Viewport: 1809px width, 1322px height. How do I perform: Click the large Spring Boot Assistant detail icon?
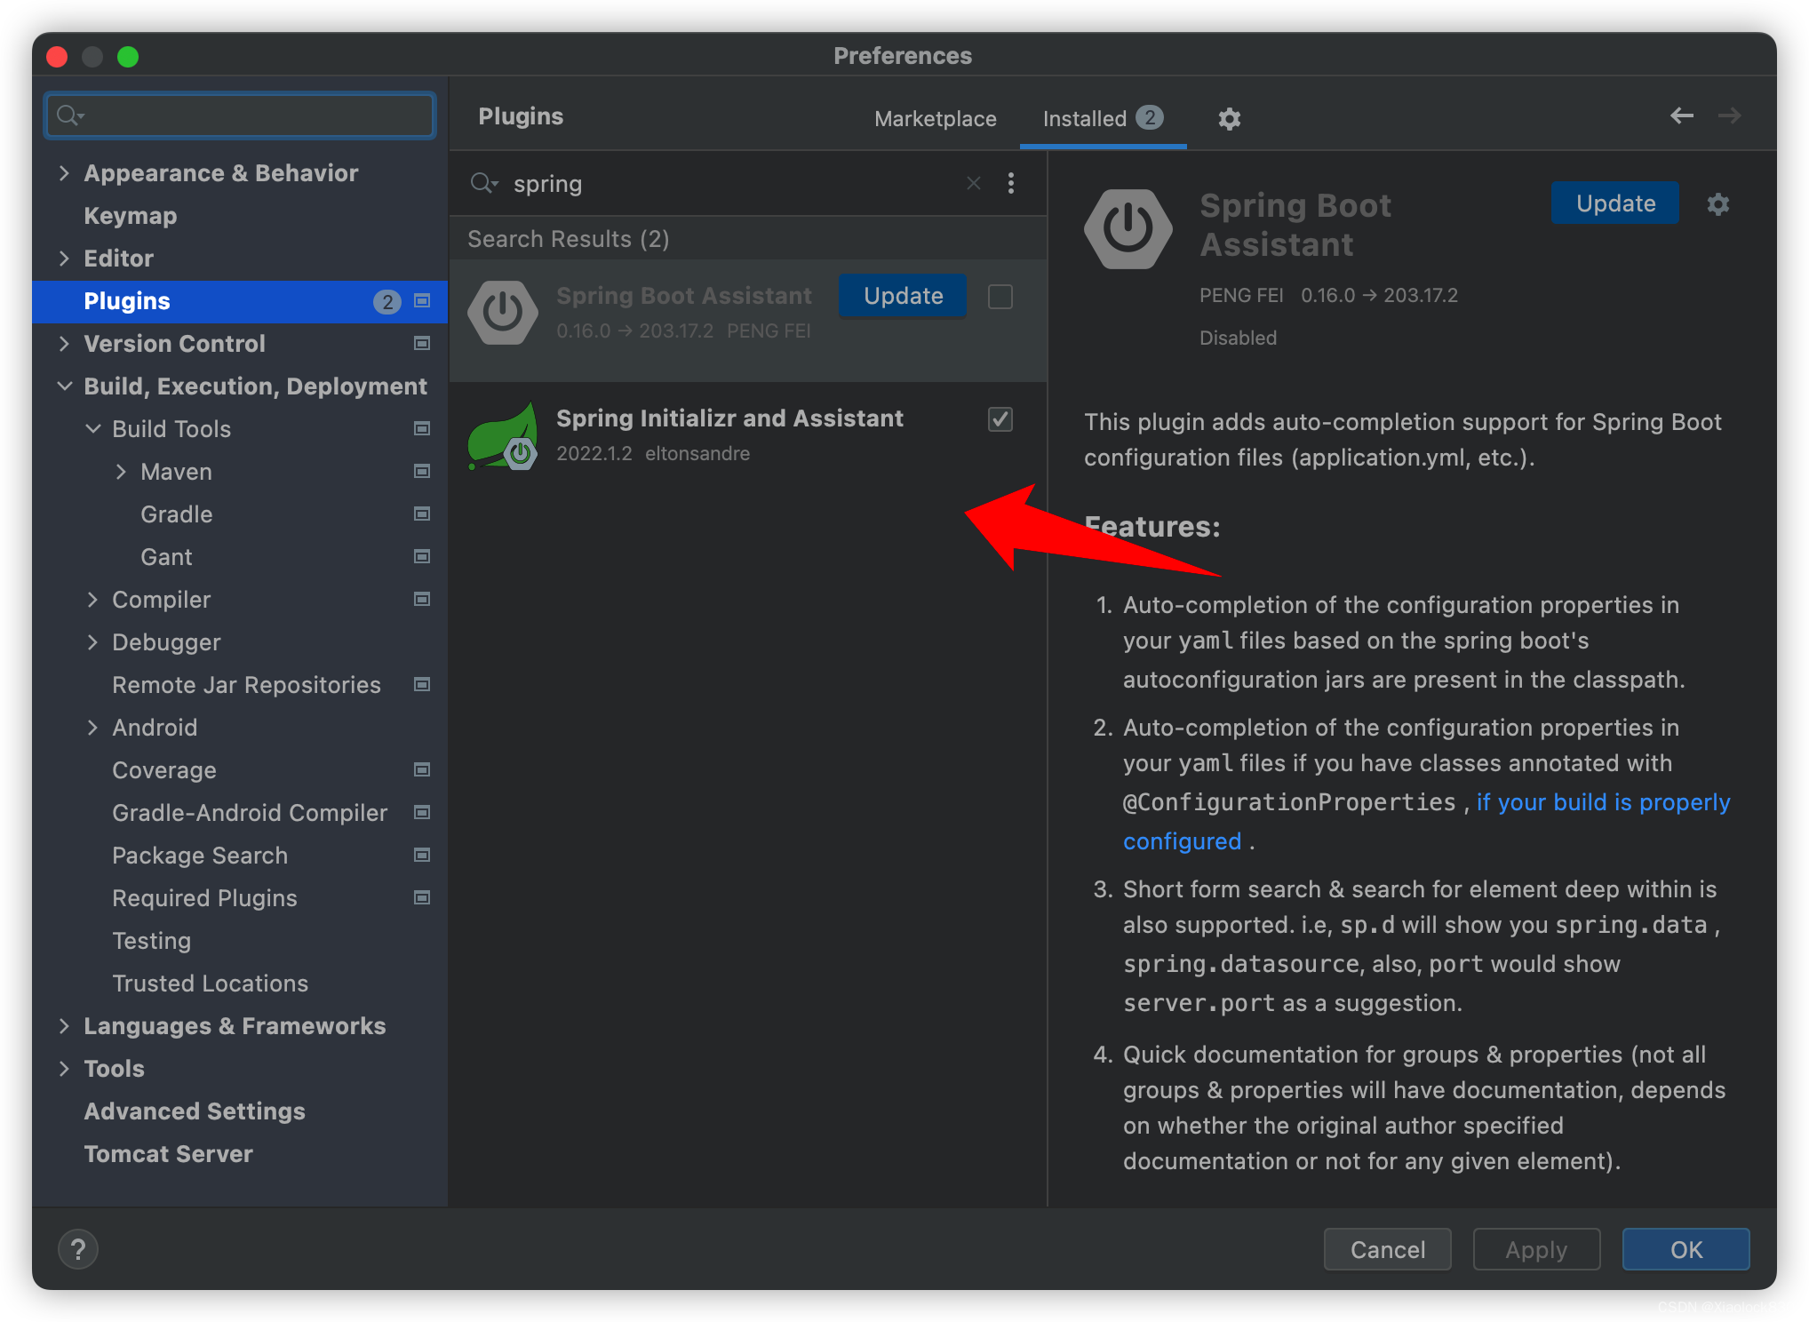pyautogui.click(x=1128, y=228)
